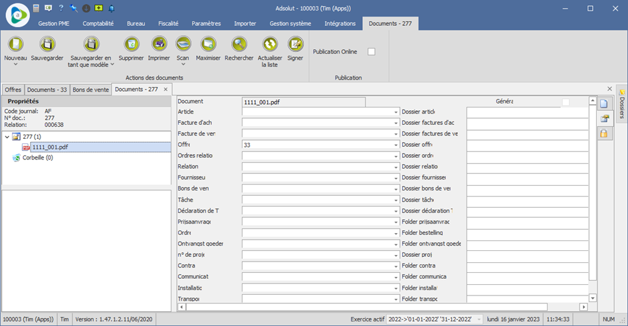Viewport: 628px width, 326px height.
Task: Close the Documents - 277 tab
Action: [165, 89]
